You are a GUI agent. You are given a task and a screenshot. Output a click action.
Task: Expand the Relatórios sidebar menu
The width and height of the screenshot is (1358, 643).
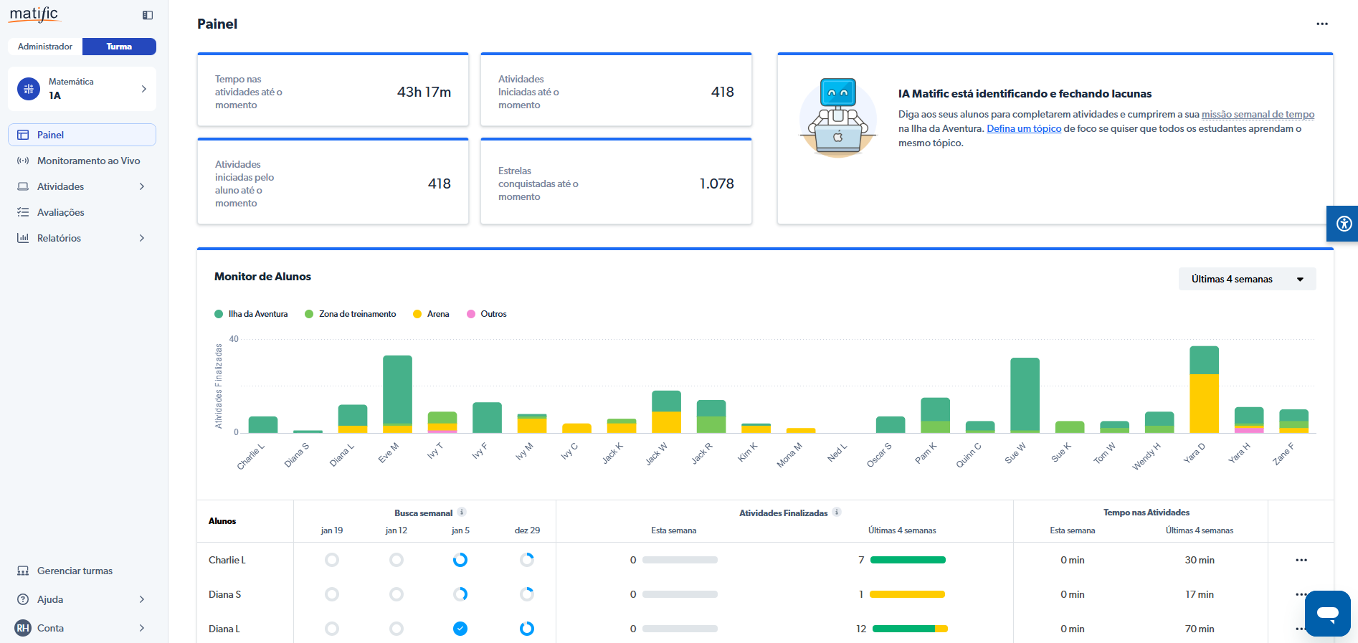82,238
